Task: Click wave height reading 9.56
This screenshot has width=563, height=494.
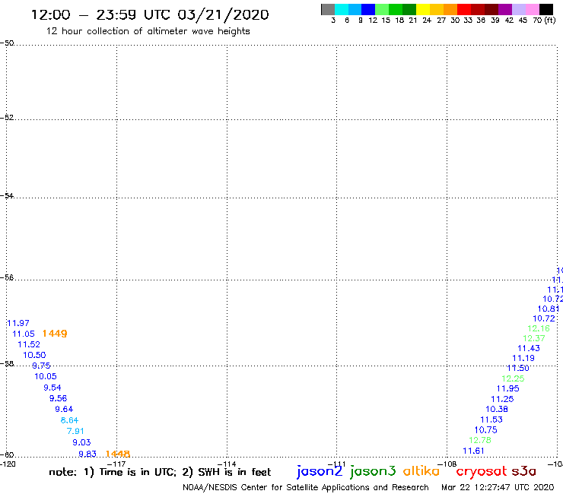Action: (58, 398)
